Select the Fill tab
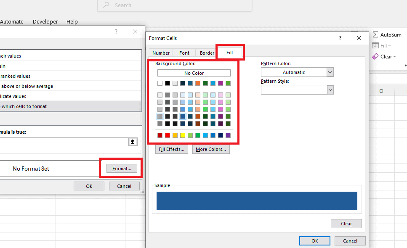This screenshot has height=248, width=407. pyautogui.click(x=230, y=53)
